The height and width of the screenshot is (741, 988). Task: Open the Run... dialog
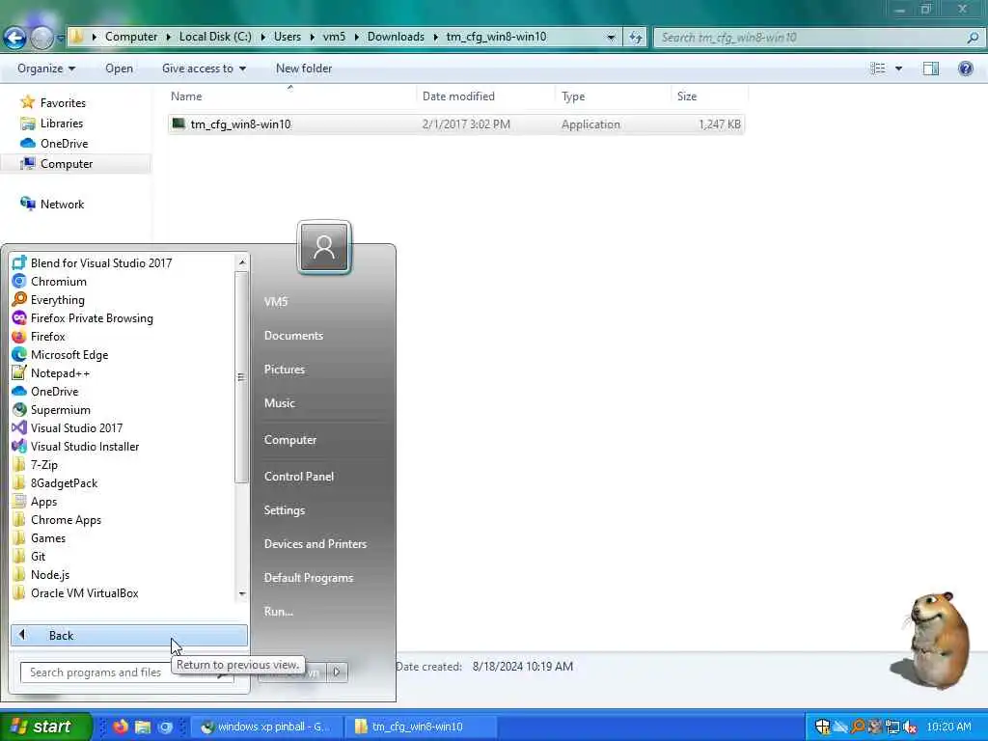click(x=279, y=611)
